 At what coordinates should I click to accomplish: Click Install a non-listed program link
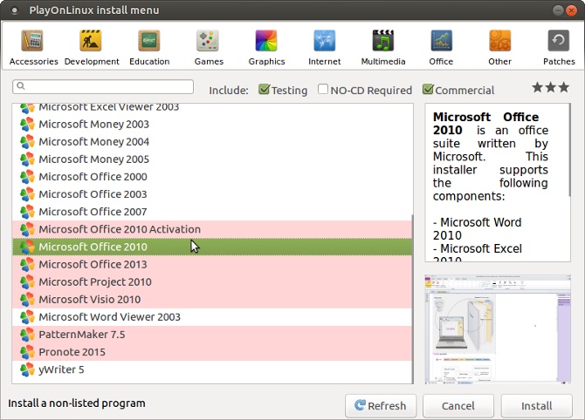(x=77, y=403)
